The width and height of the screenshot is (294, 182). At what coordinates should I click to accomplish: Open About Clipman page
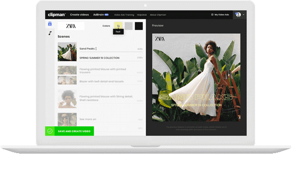coord(158,15)
